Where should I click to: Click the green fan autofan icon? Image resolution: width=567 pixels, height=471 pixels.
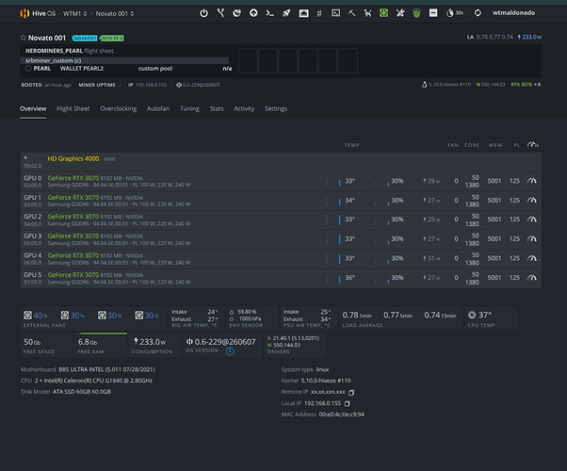[383, 13]
